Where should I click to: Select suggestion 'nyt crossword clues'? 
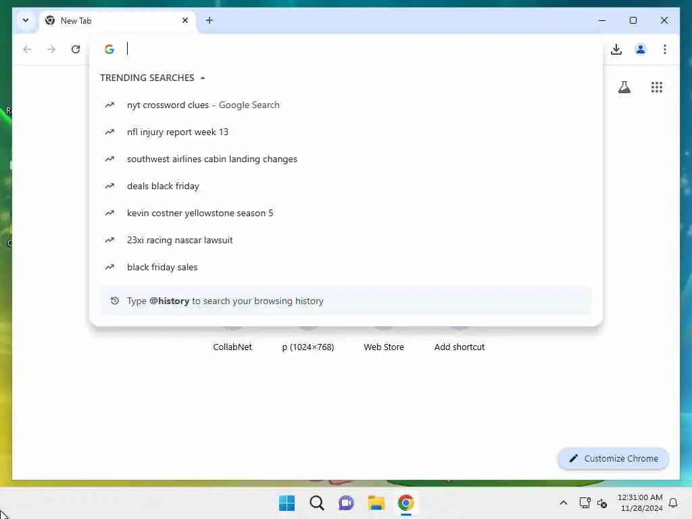pos(346,105)
